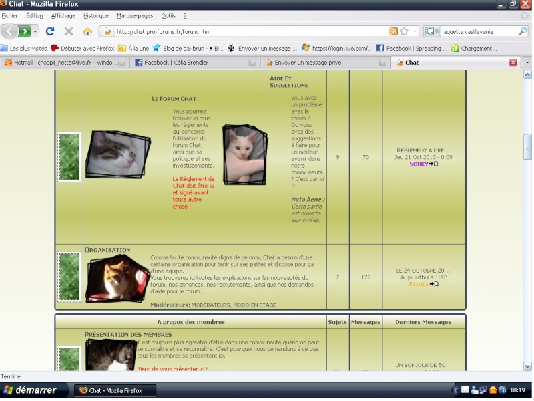The height and width of the screenshot is (401, 534).
Task: Open the list-all-tabs dropdown arrow
Action: click(527, 63)
